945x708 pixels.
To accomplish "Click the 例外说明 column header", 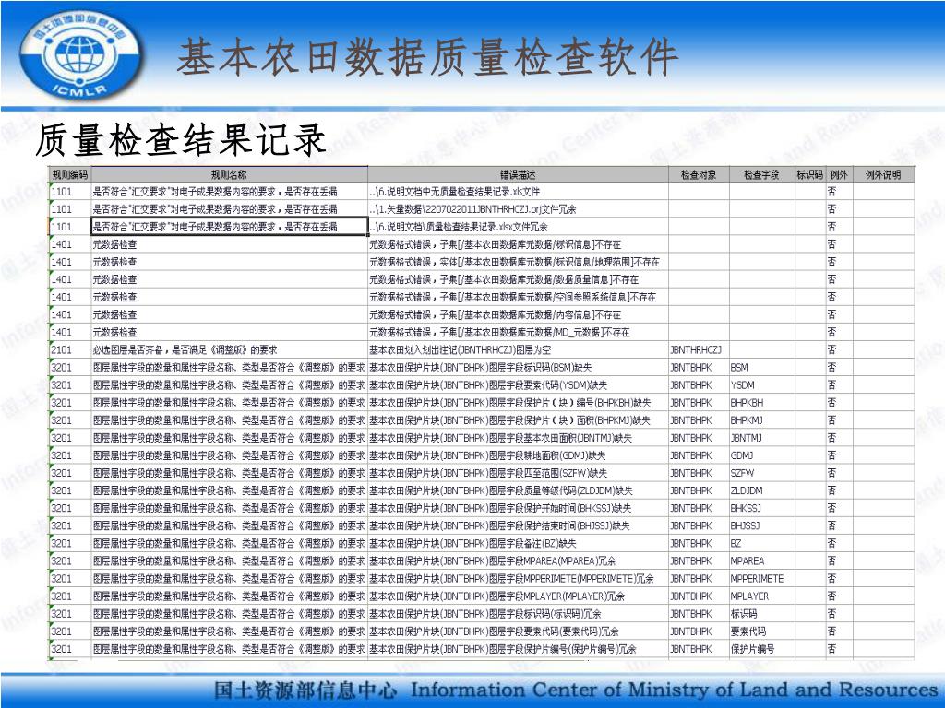I will (883, 174).
